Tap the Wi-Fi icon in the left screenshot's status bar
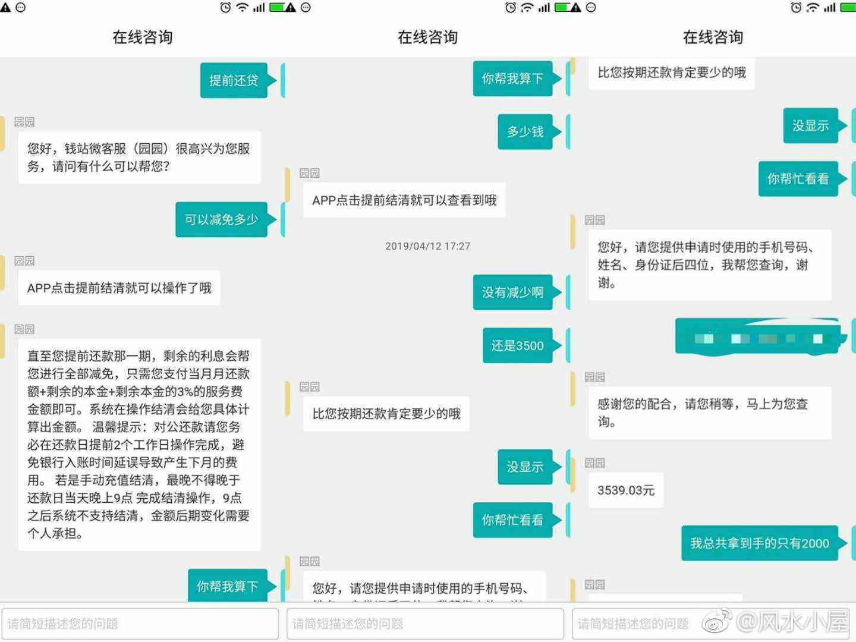The width and height of the screenshot is (856, 642). pyautogui.click(x=242, y=7)
